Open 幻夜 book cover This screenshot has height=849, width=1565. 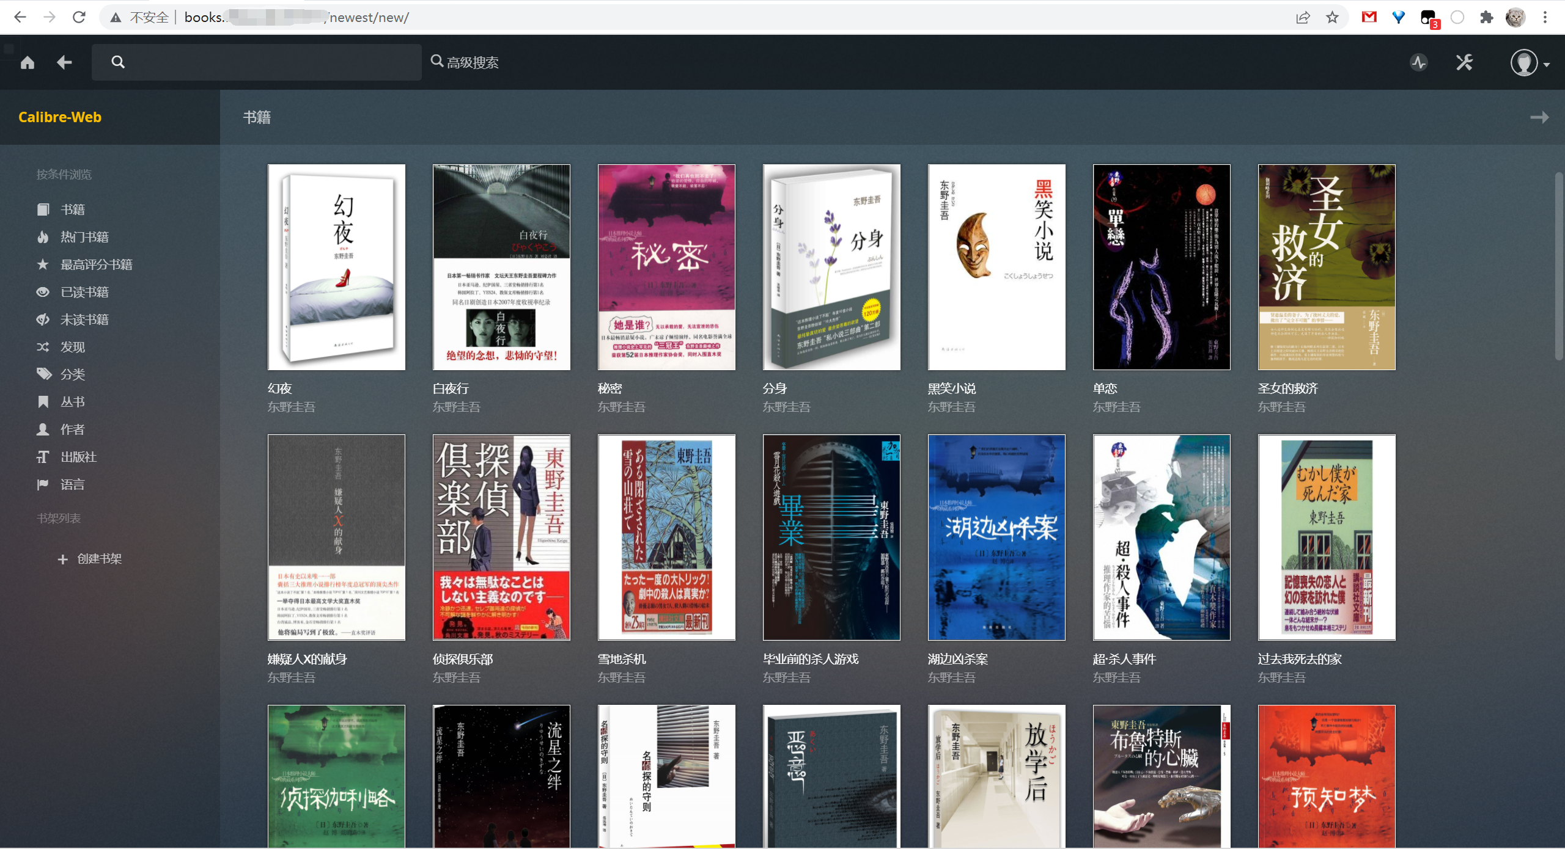[x=337, y=267]
